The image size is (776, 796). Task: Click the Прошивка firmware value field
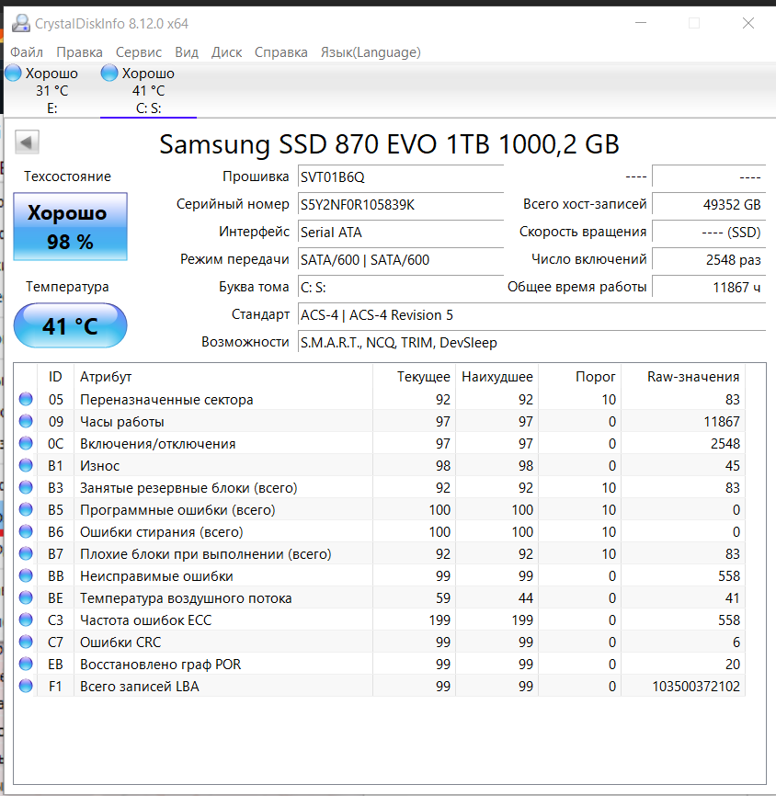401,177
